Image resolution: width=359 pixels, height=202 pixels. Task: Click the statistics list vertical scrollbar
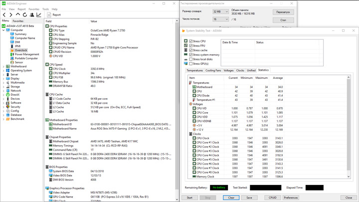tap(349, 125)
